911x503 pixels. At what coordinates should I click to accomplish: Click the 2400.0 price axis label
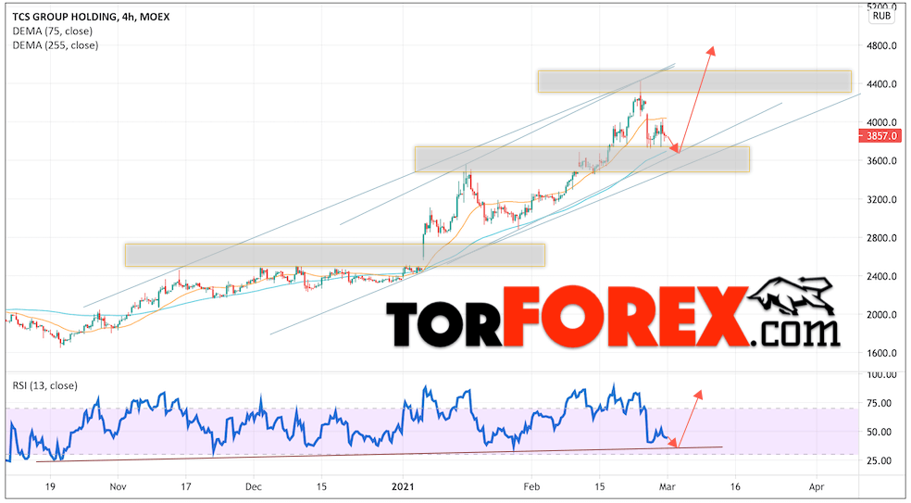(x=881, y=276)
